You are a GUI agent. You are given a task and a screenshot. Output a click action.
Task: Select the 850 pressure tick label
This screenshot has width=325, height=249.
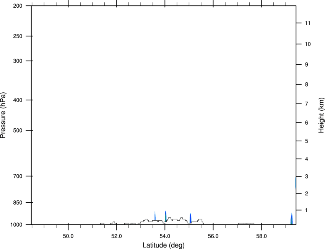click(x=18, y=202)
